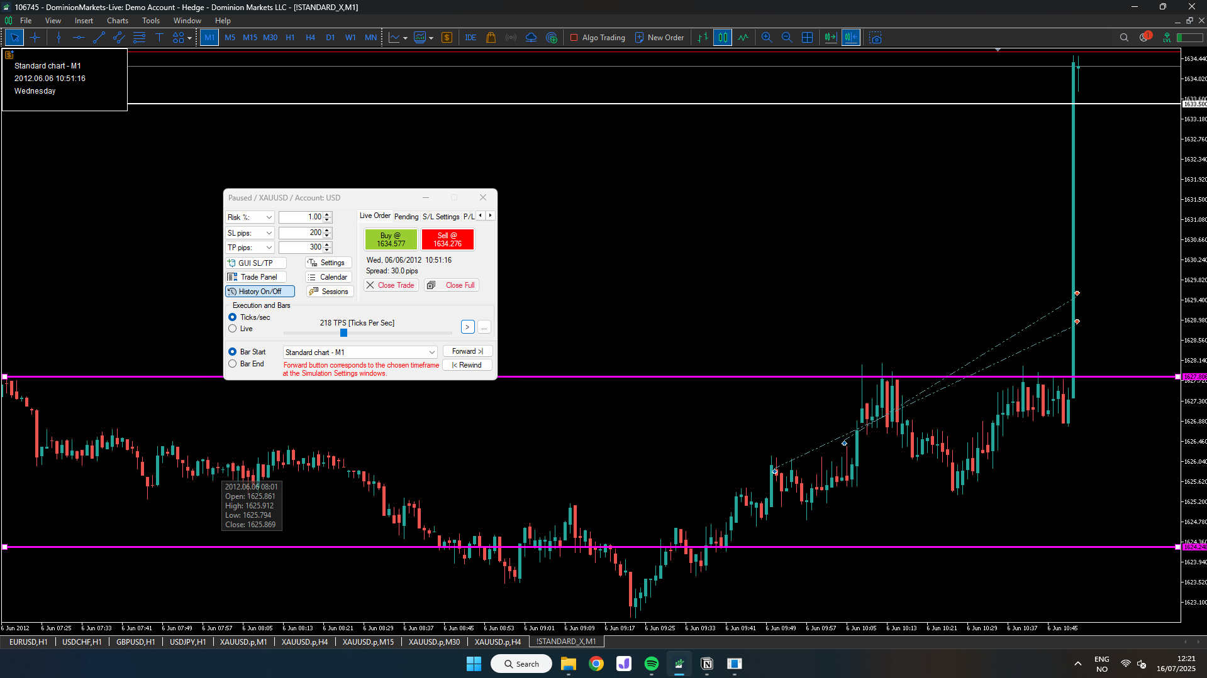The width and height of the screenshot is (1207, 678).
Task: Open the Risk % dropdown
Action: tap(250, 217)
